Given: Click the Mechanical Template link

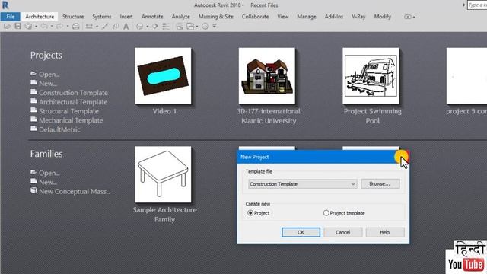Looking at the screenshot, I should 71,120.
